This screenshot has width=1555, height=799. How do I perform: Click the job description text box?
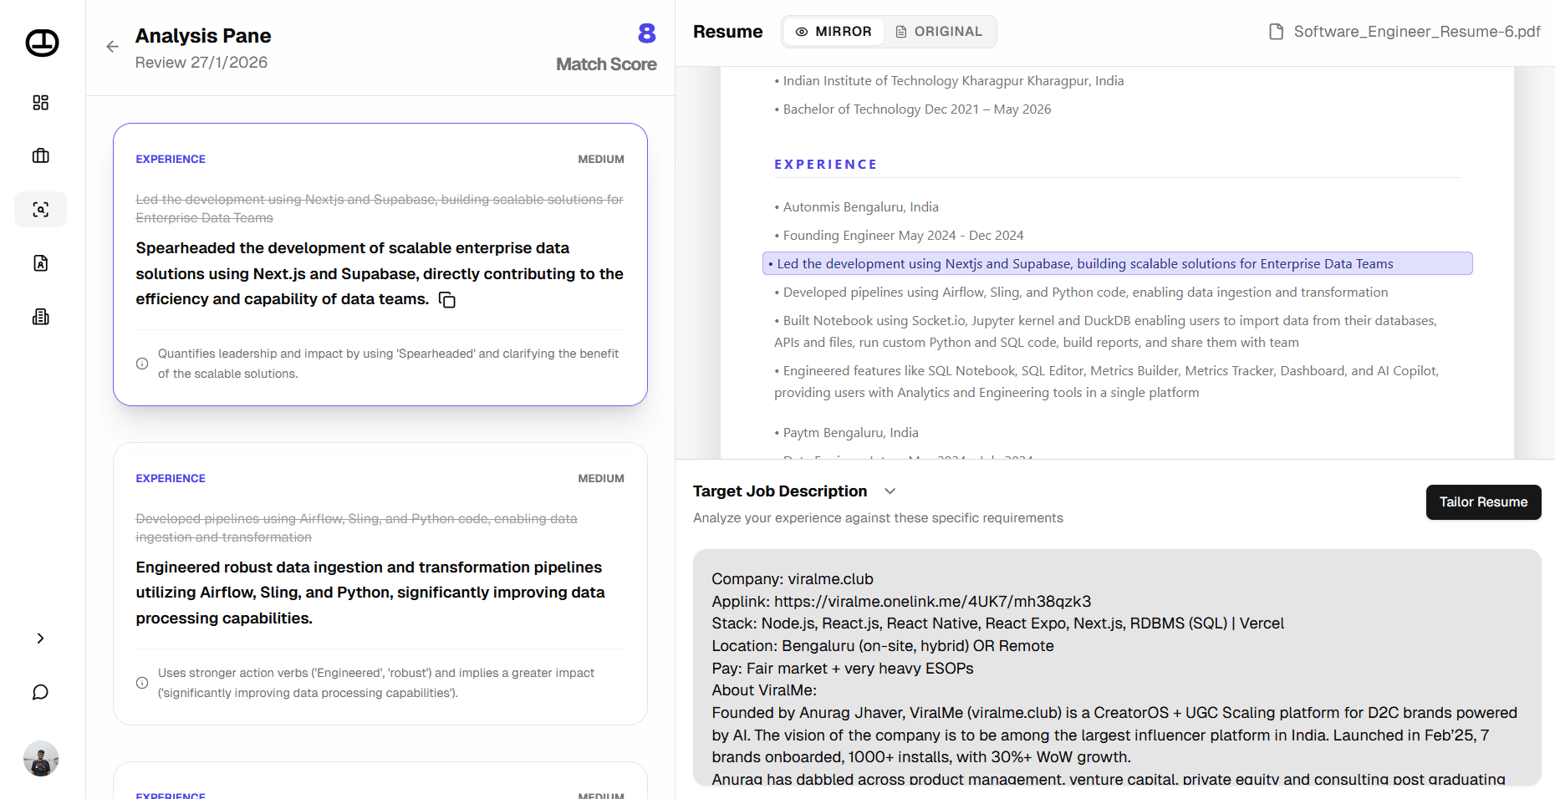(x=1117, y=668)
